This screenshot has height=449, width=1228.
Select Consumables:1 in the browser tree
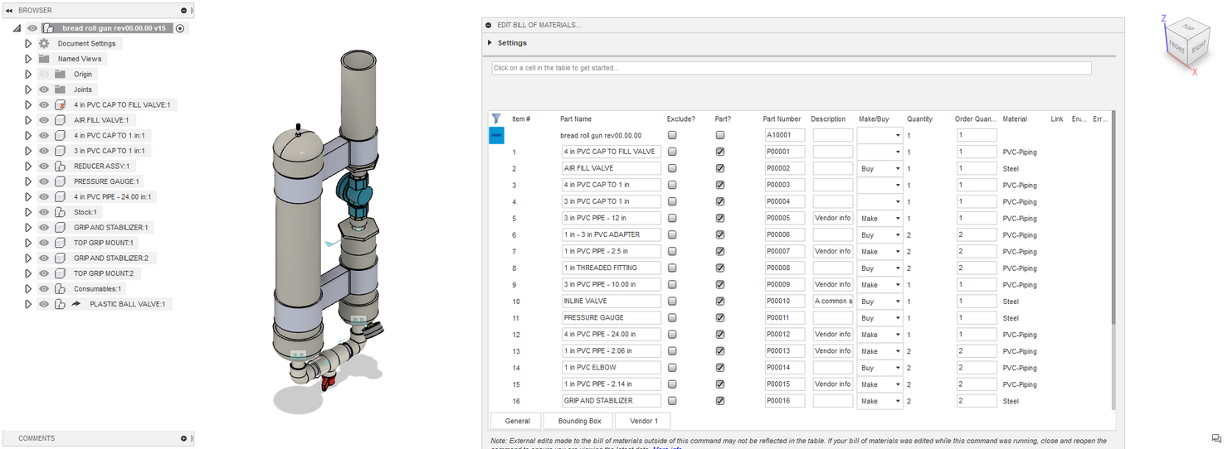97,289
